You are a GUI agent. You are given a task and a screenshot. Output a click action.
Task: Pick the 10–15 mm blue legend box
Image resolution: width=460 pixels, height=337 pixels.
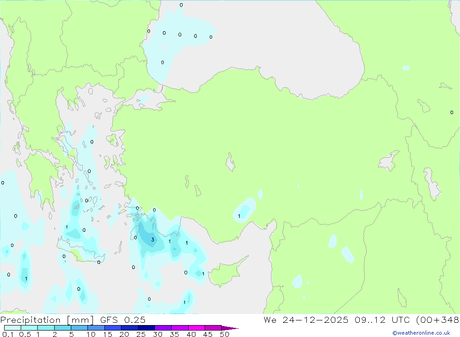[96, 328]
